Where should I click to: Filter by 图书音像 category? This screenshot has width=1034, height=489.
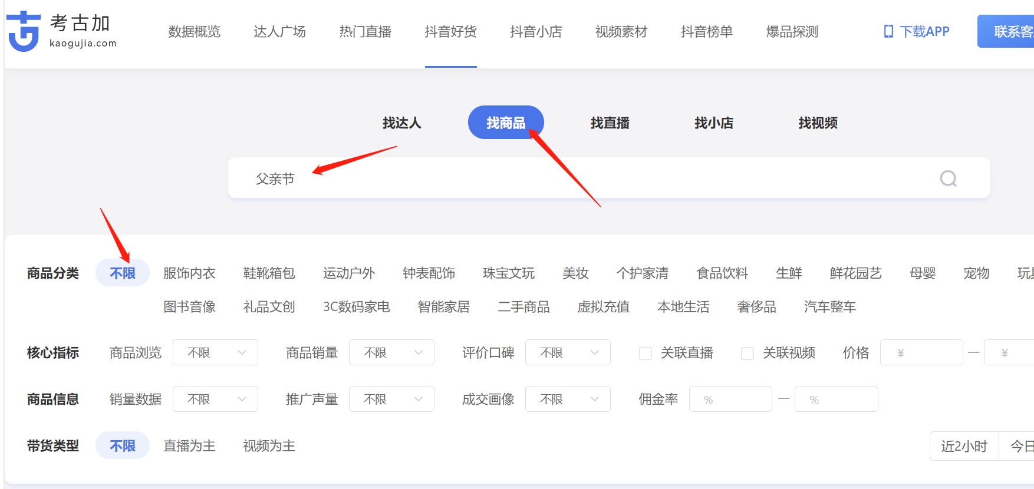(189, 306)
